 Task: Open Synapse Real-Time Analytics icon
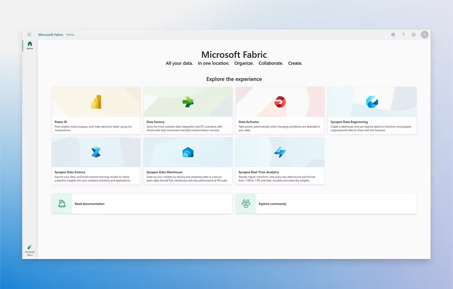click(280, 152)
